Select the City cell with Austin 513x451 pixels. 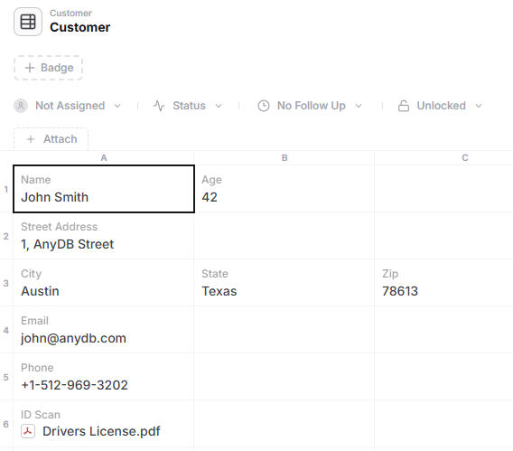(x=104, y=283)
